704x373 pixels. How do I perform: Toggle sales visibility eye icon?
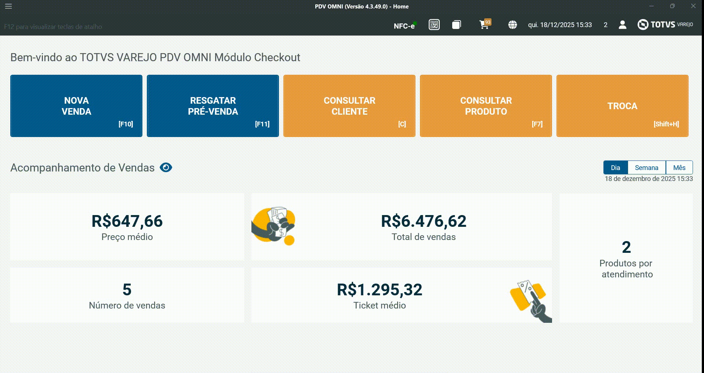click(166, 167)
